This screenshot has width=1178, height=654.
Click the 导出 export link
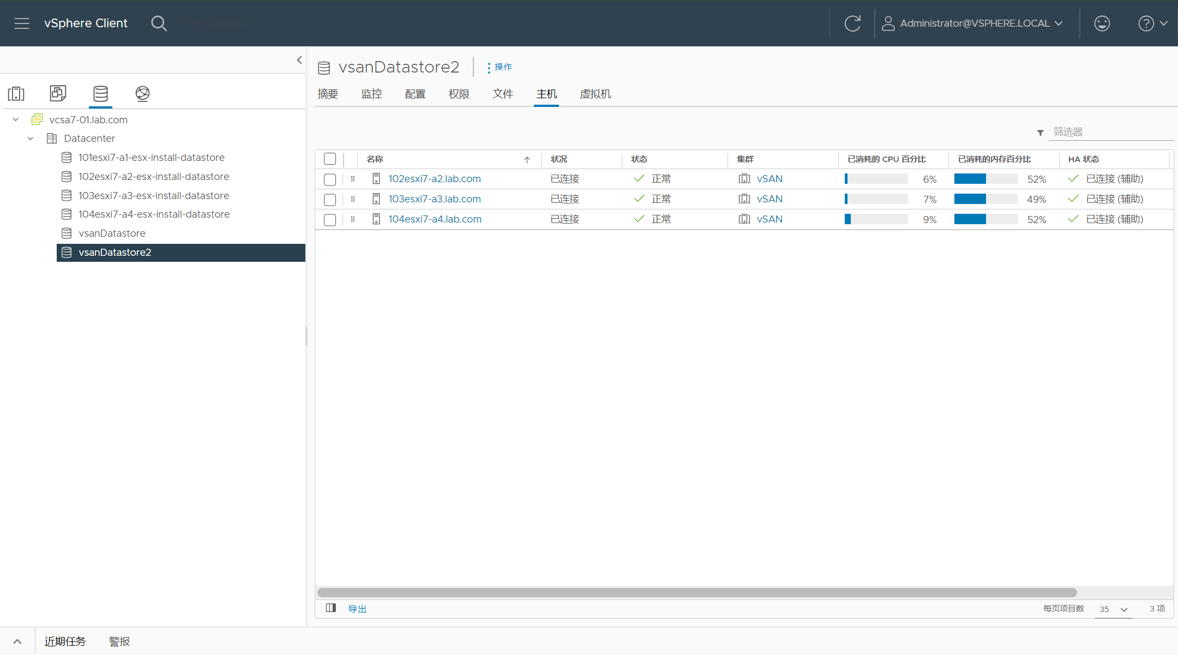[357, 609]
